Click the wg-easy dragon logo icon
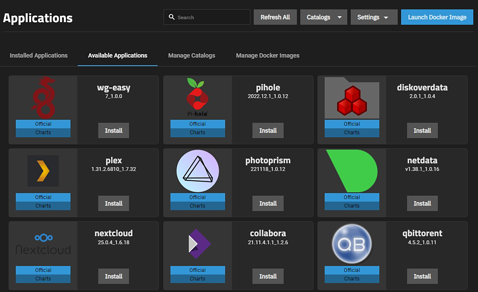The height and width of the screenshot is (292, 478). click(x=43, y=98)
